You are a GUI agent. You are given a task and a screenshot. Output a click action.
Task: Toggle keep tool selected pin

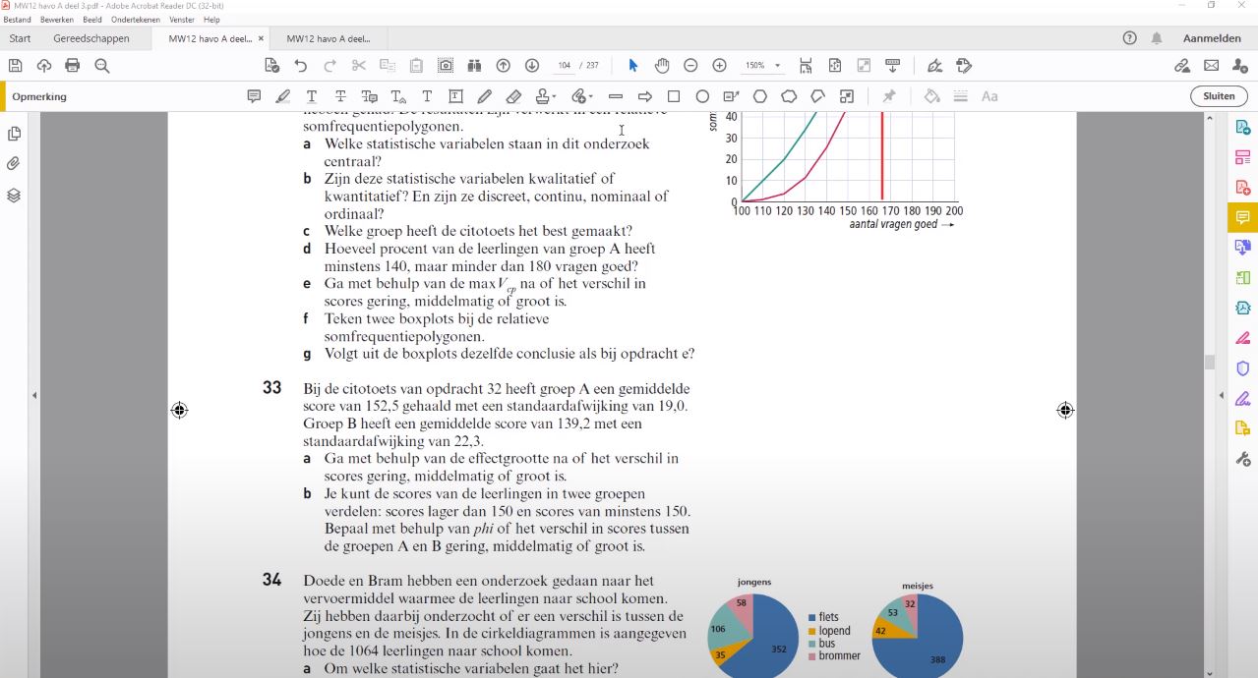click(x=889, y=96)
